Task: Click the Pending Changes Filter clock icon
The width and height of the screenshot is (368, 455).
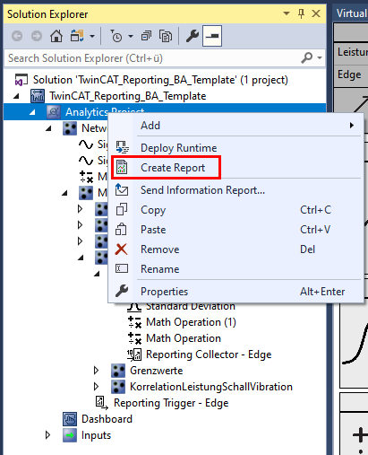Action: pos(116,36)
